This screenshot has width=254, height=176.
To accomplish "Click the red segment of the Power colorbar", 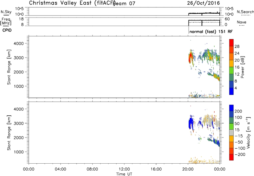I will pyautogui.click(x=231, y=43).
